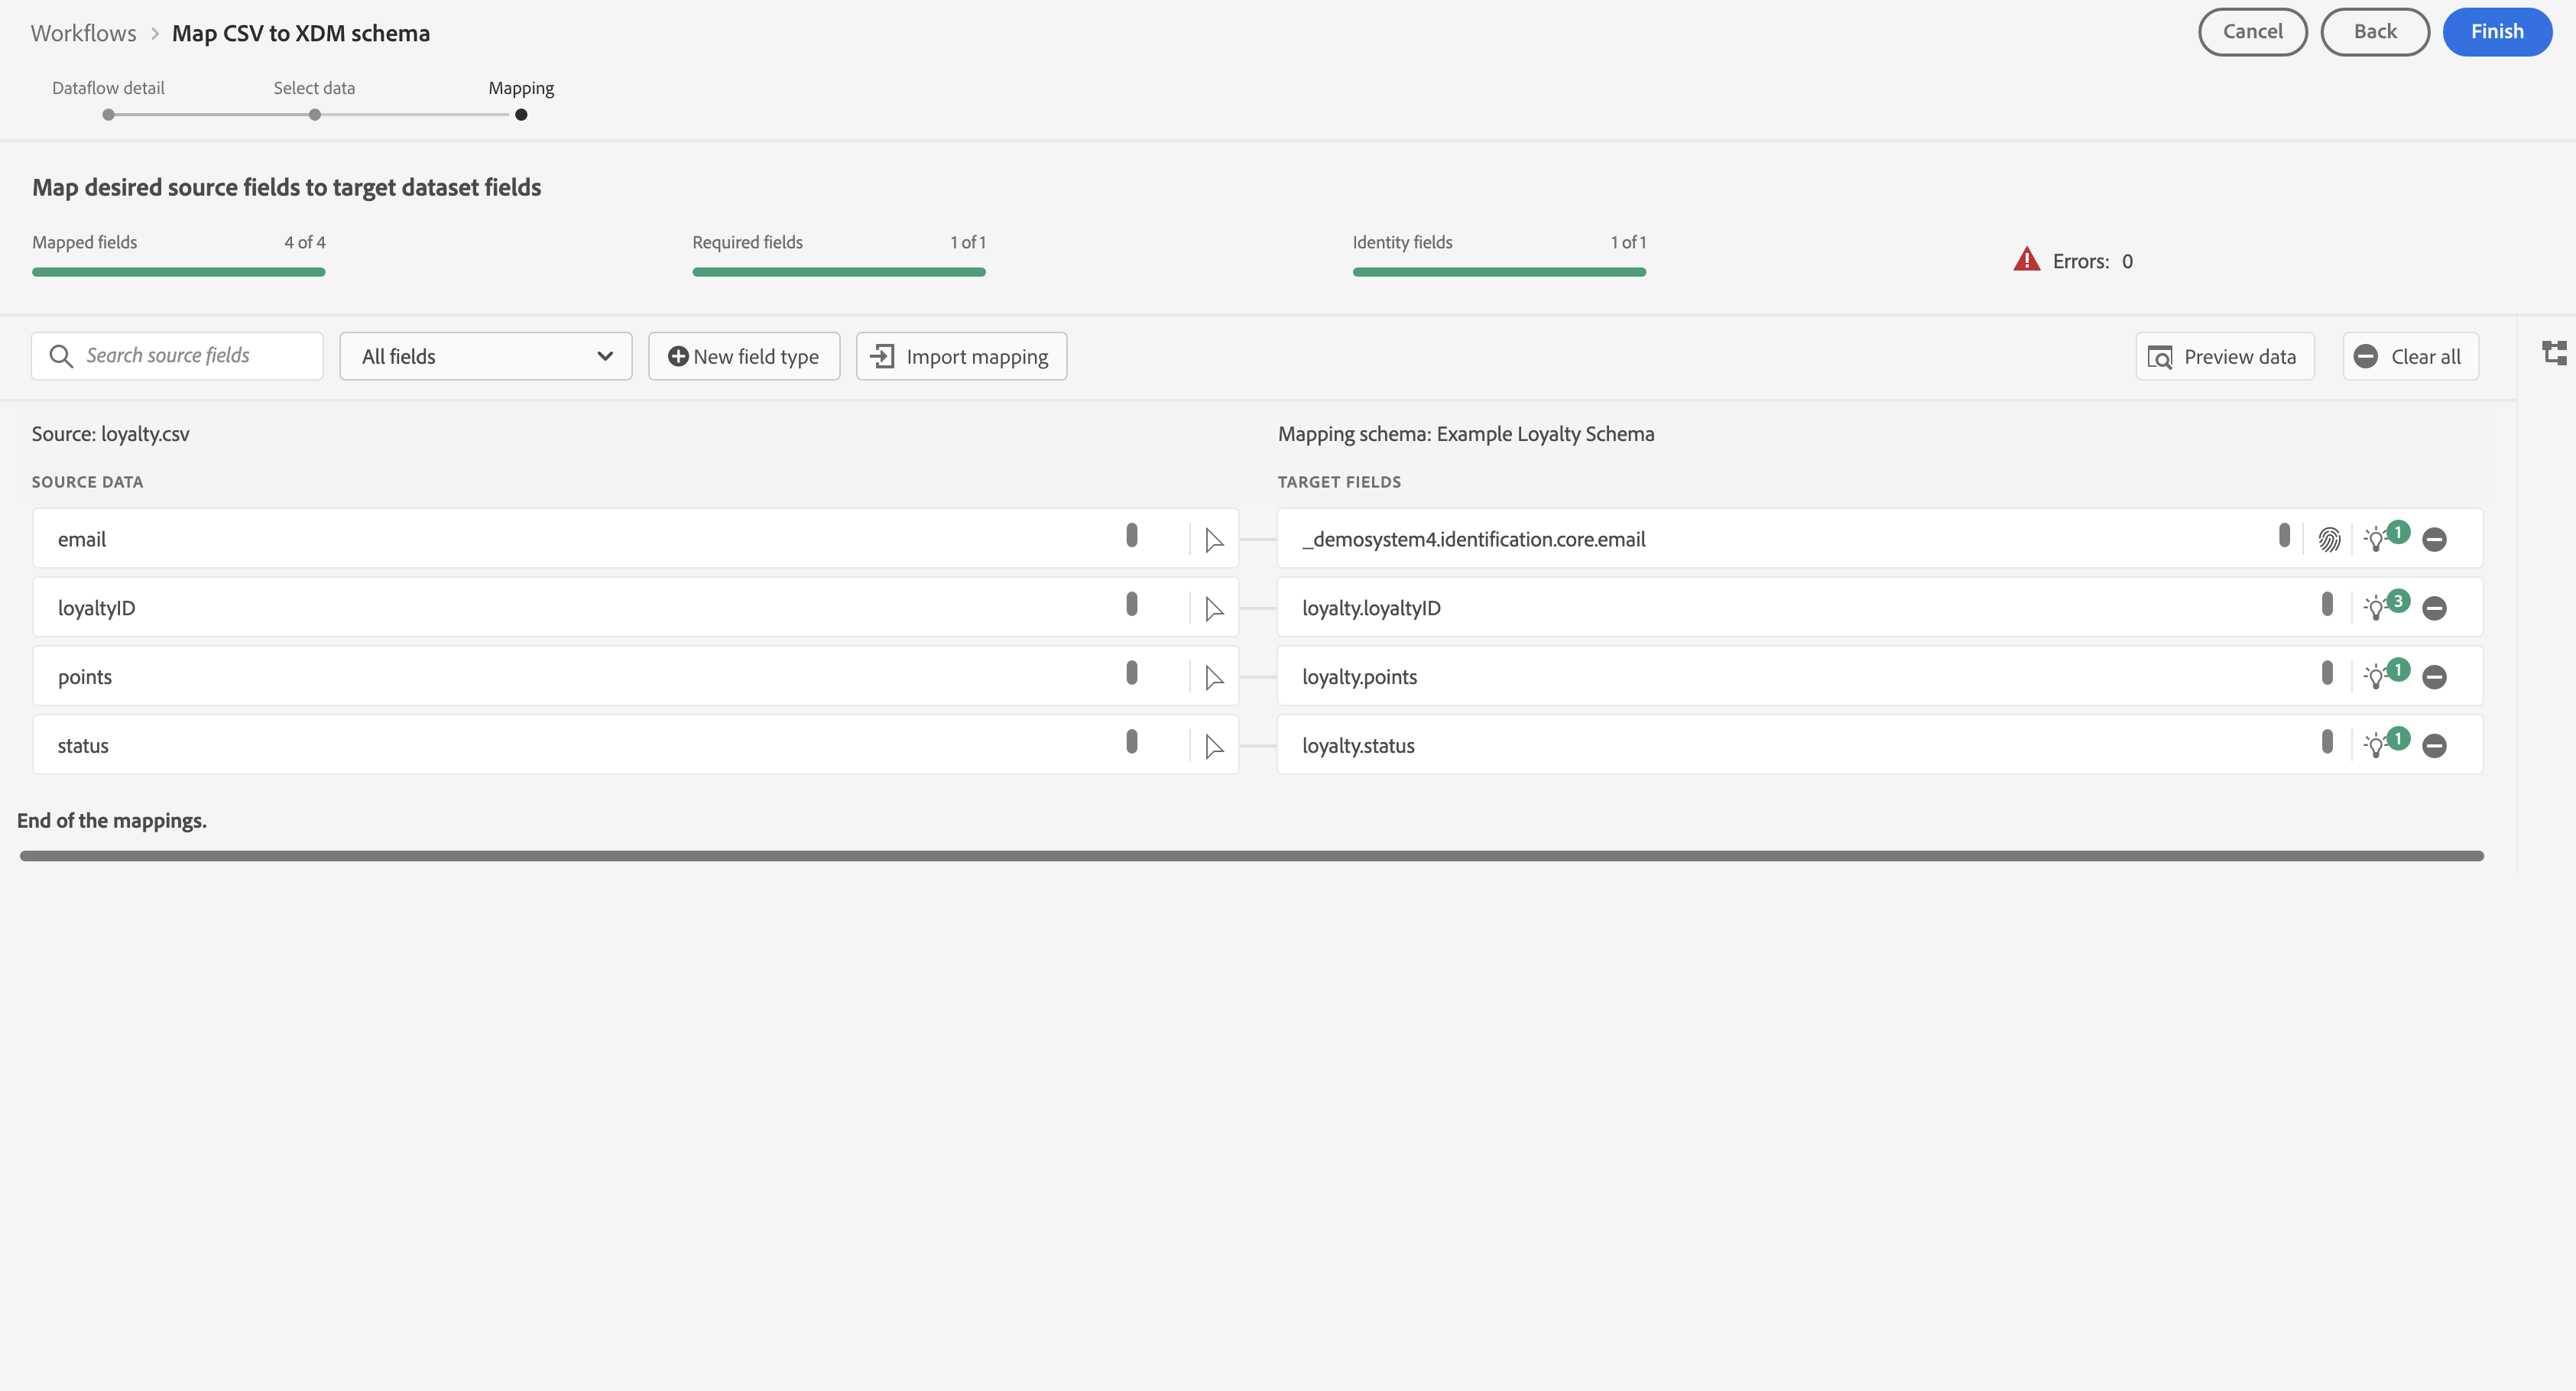The height and width of the screenshot is (1391, 2576).
Task: Open the All fields dropdown
Action: tap(486, 357)
